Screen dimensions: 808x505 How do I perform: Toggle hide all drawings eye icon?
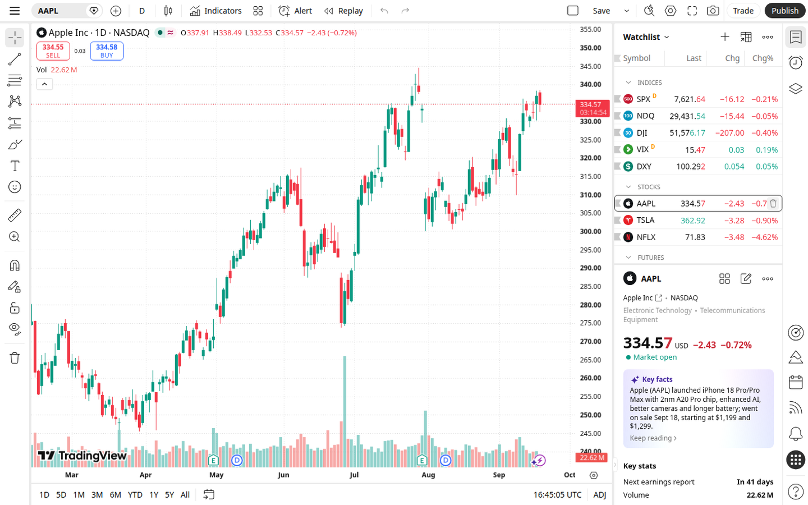pos(15,329)
